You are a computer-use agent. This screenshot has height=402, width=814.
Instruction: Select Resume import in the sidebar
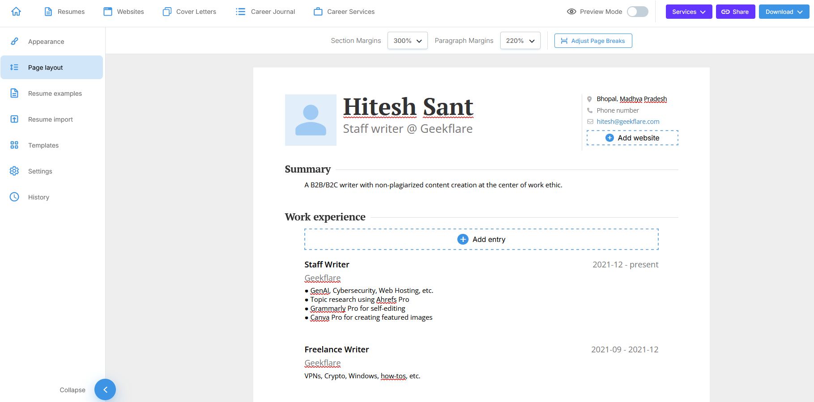tap(52, 119)
